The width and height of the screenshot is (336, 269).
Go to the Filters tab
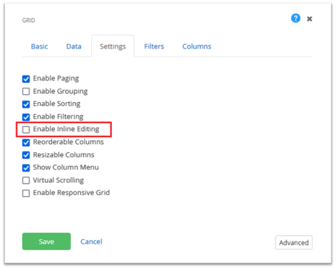click(154, 47)
